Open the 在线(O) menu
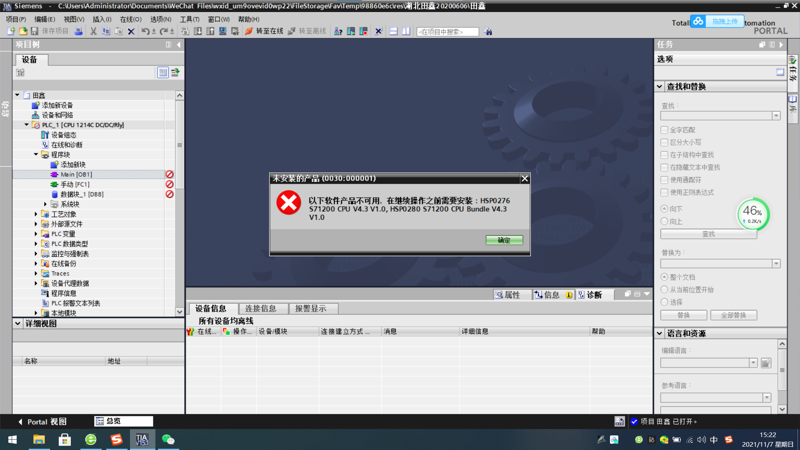Screen dimensions: 800x450 pos(130,19)
